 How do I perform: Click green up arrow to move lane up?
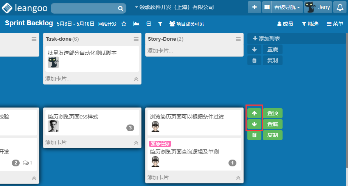(x=254, y=113)
